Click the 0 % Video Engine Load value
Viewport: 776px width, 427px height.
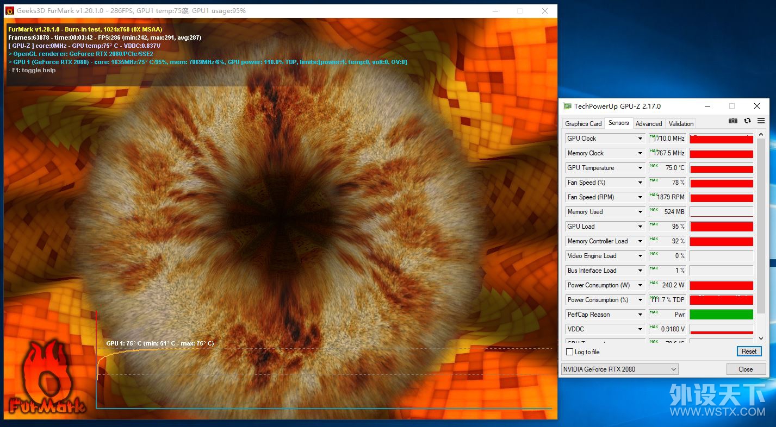tap(667, 256)
